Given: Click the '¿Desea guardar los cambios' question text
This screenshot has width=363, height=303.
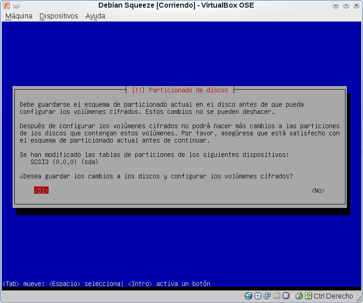Looking at the screenshot, I should click(x=156, y=176).
